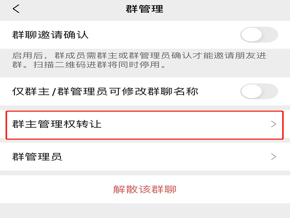Click blank space in the 群主管理权转让 row

tap(181, 124)
